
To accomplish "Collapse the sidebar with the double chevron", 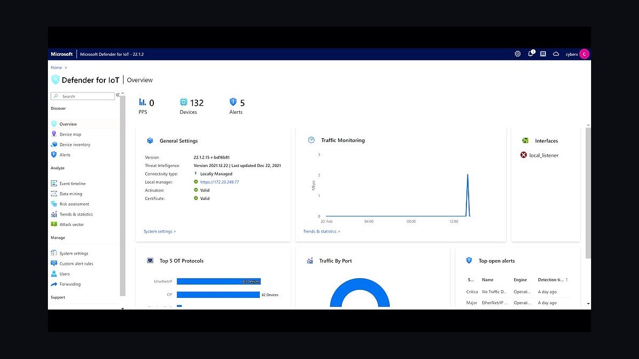I will tap(118, 95).
